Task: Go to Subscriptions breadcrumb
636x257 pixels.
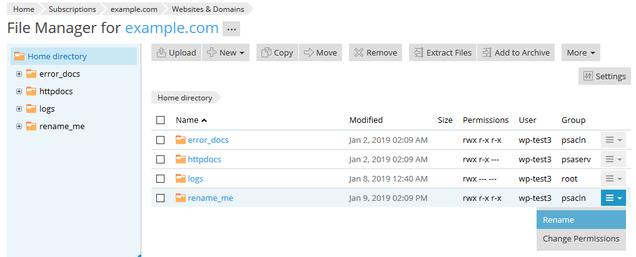Action: pos(74,9)
